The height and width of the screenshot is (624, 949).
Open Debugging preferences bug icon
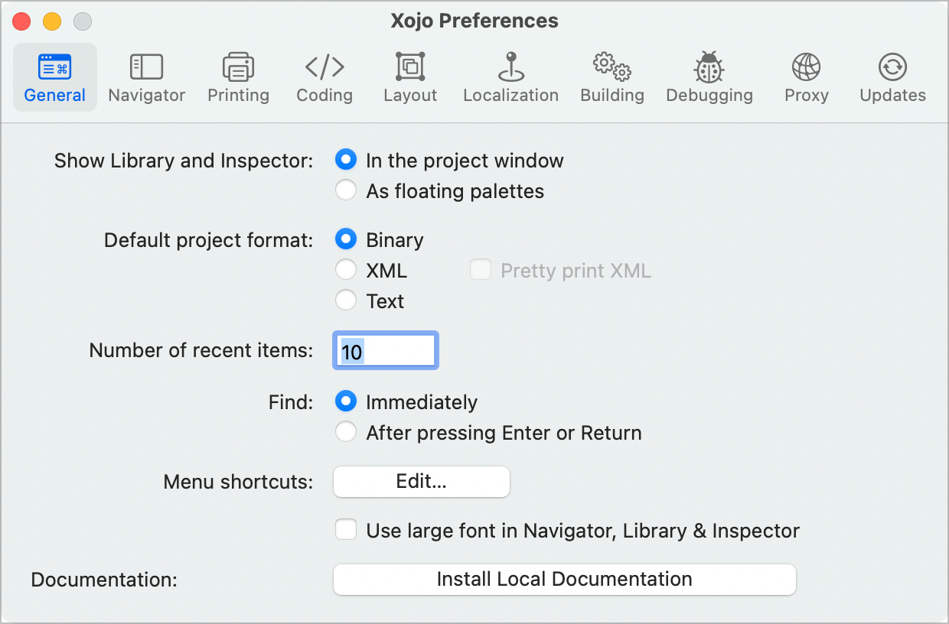tap(709, 67)
